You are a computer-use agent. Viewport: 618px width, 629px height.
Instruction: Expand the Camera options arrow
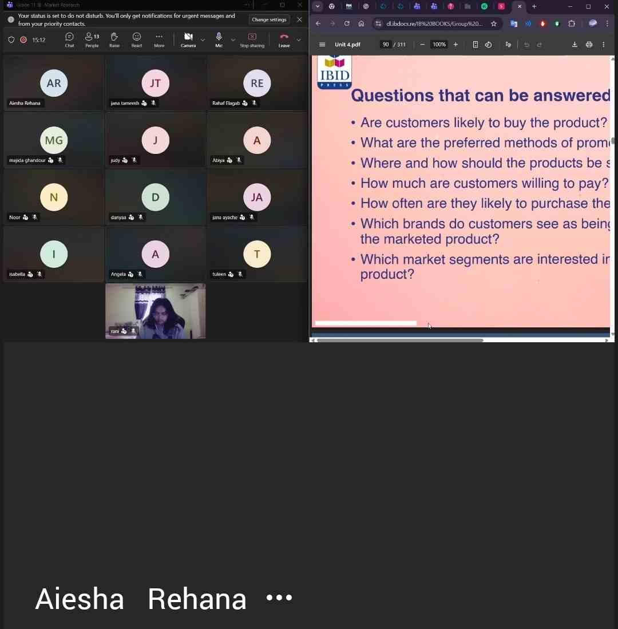click(203, 40)
